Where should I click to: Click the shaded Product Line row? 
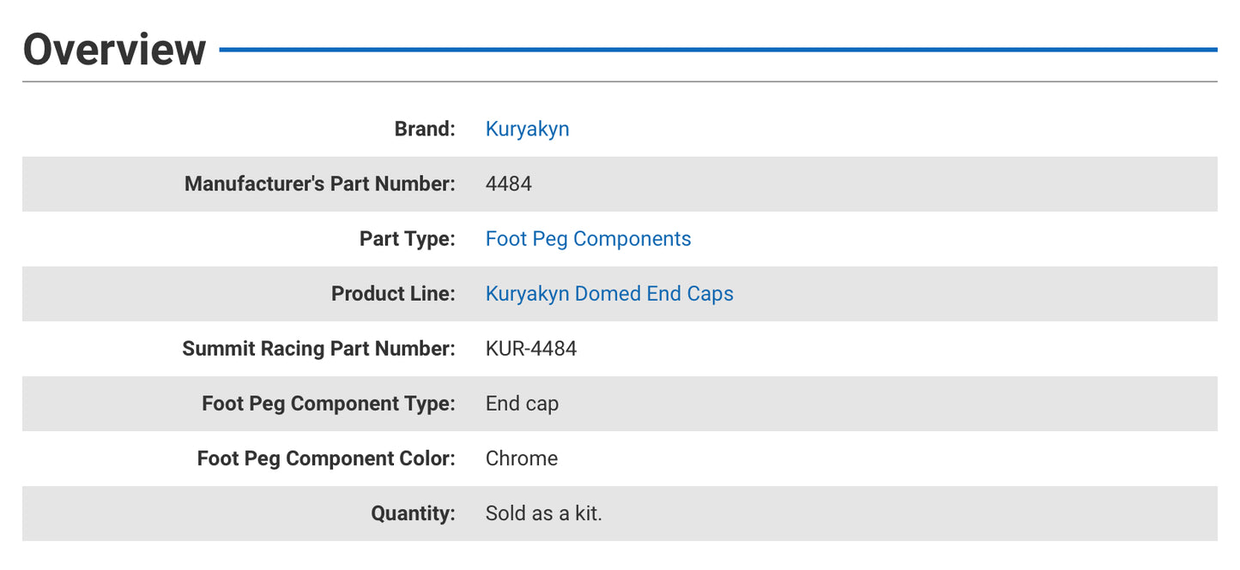point(944,293)
